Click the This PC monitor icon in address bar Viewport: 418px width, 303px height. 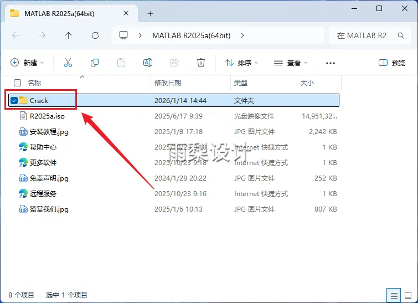tap(123, 35)
